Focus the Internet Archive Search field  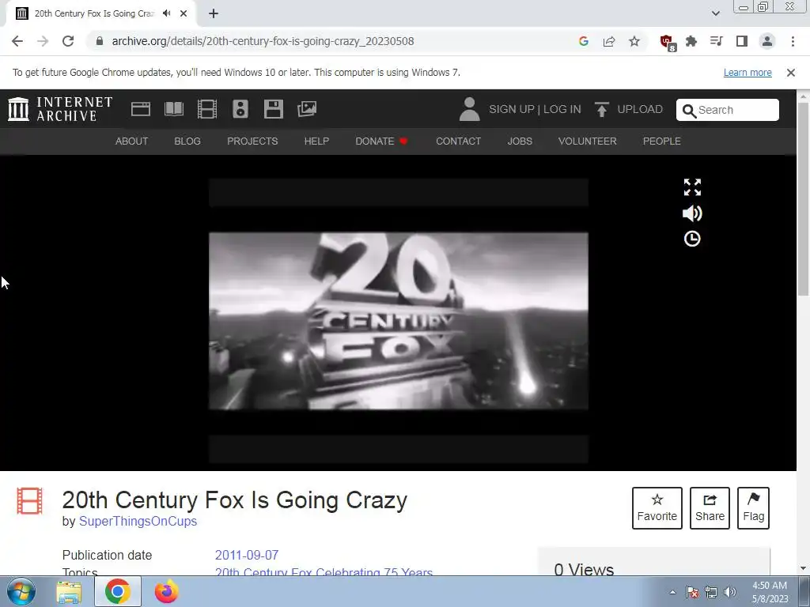pyautogui.click(x=728, y=110)
